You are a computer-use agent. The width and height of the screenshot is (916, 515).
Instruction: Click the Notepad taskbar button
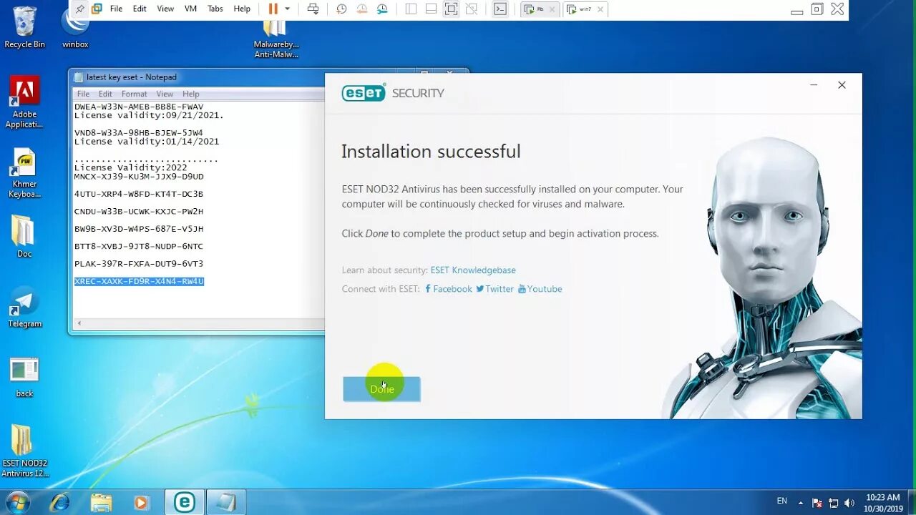click(226, 502)
